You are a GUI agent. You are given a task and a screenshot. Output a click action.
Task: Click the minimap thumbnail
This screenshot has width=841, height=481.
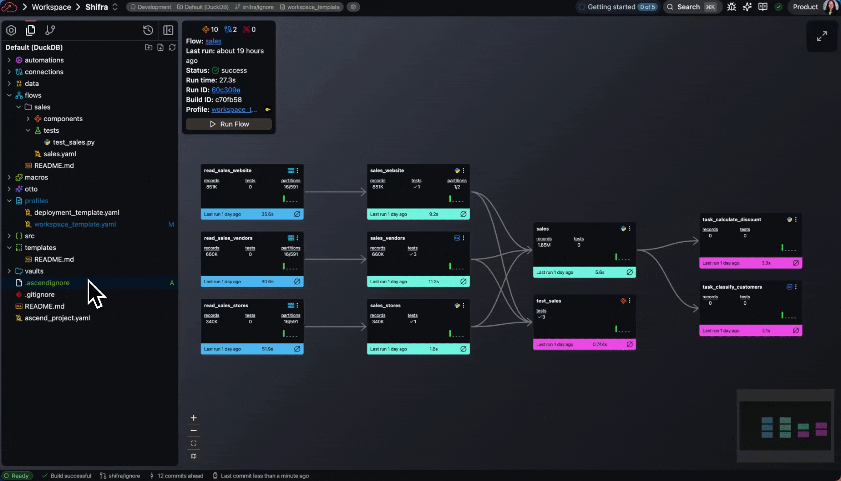click(x=785, y=426)
